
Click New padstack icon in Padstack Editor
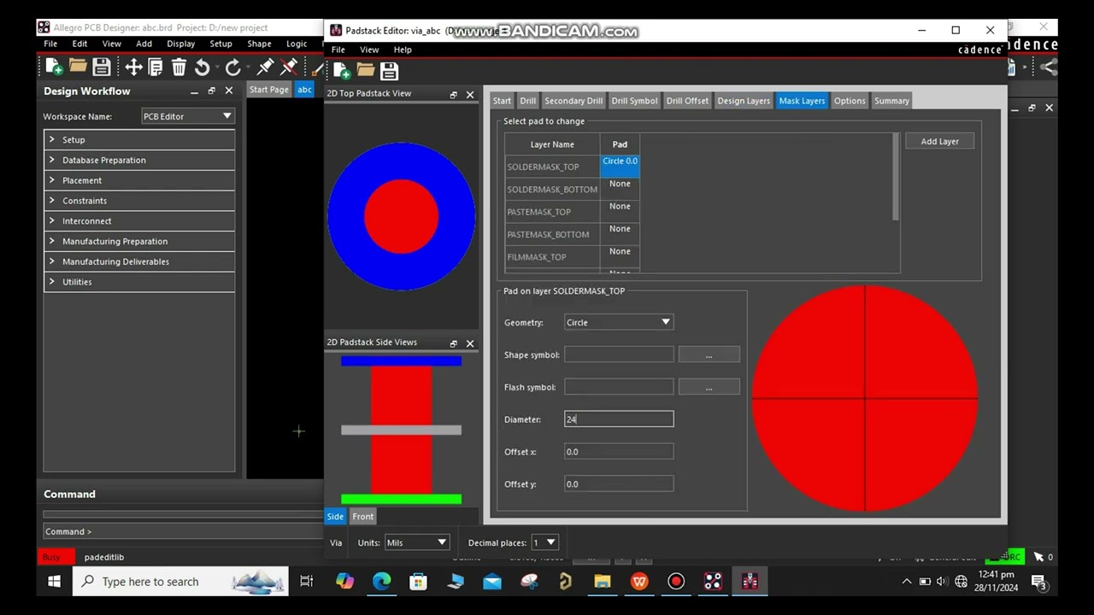pyautogui.click(x=342, y=71)
